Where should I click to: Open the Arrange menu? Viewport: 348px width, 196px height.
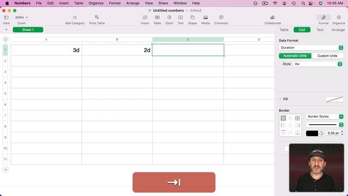pos(133,3)
